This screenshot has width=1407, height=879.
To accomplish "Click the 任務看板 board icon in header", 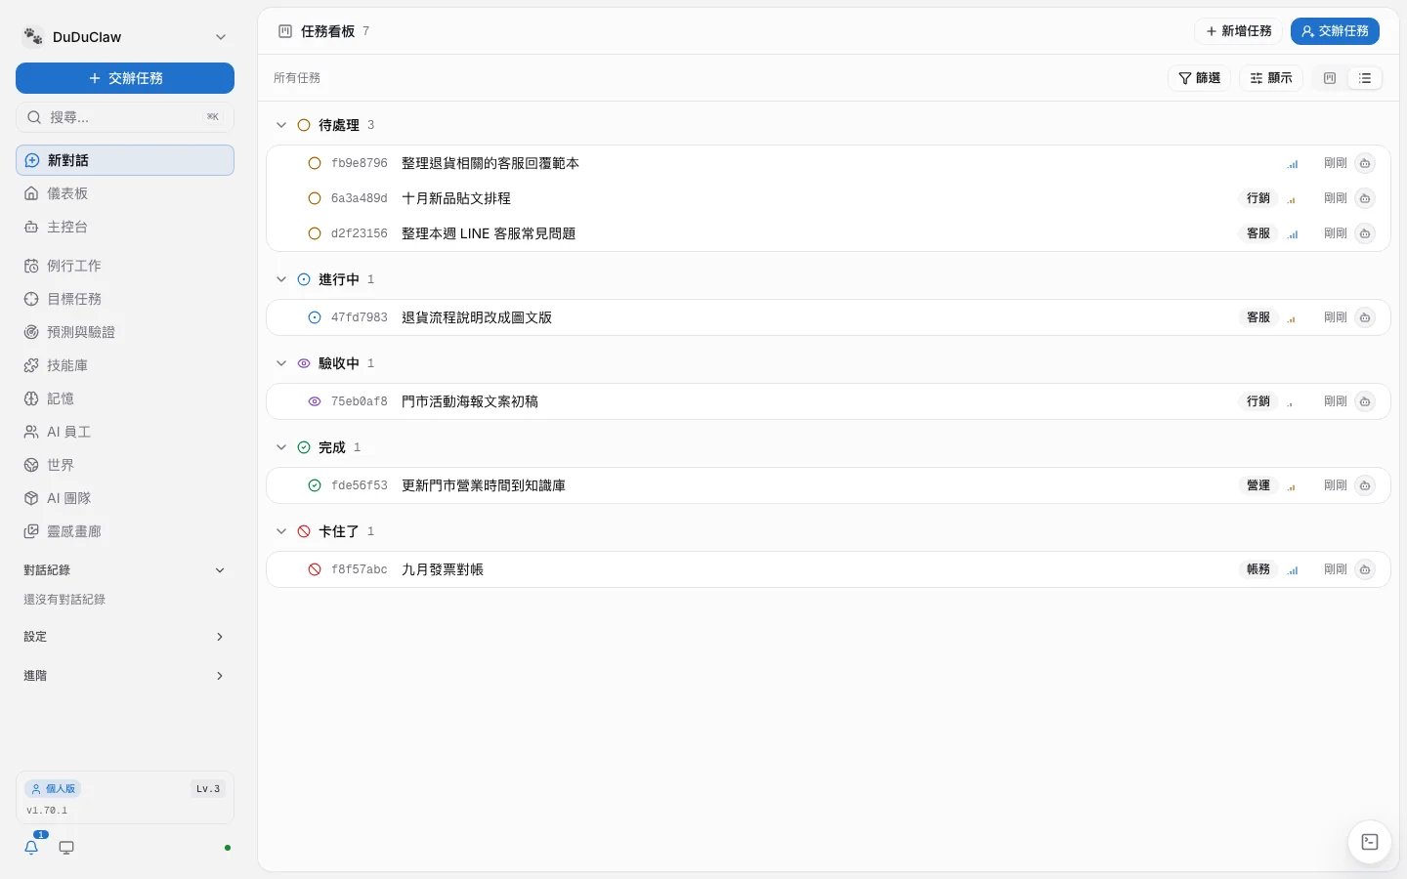I will tap(285, 31).
